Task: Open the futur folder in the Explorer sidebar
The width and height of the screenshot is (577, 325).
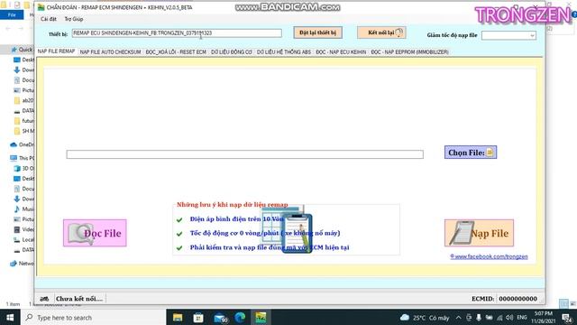Action: tap(23, 120)
